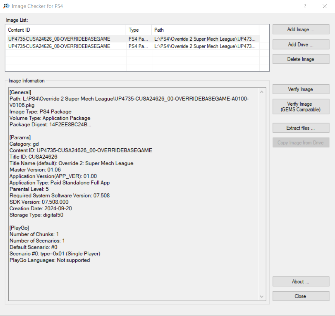335x316 pixels.
Task: Click the Package Digest line
Action: (x=50, y=124)
